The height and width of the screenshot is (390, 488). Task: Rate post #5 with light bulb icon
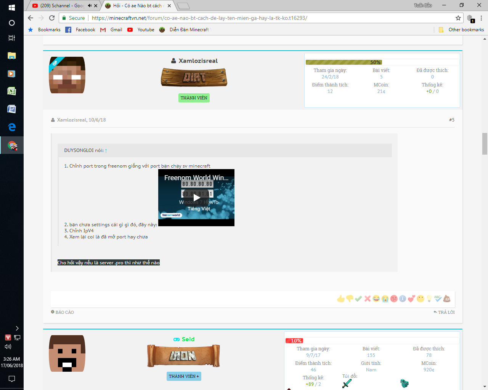click(x=429, y=299)
